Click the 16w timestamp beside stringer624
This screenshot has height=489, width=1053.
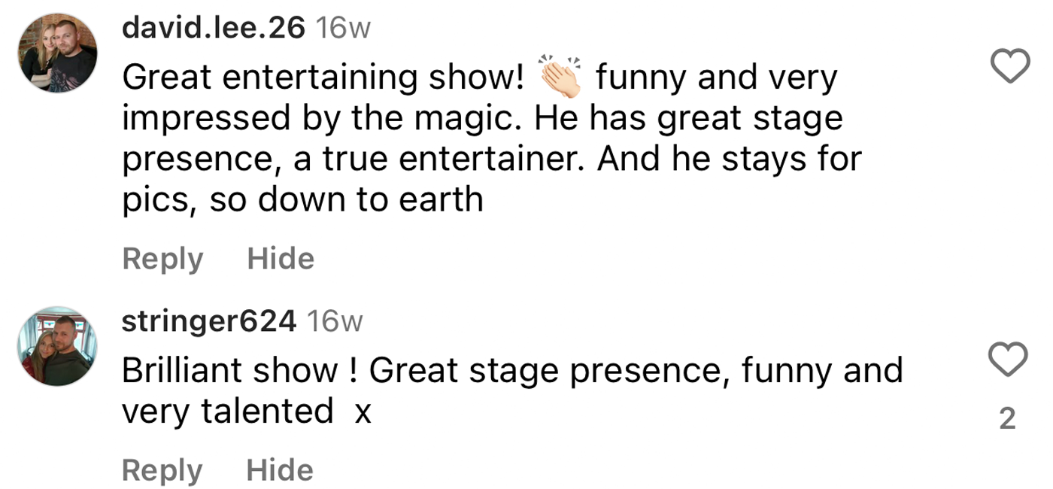(335, 321)
